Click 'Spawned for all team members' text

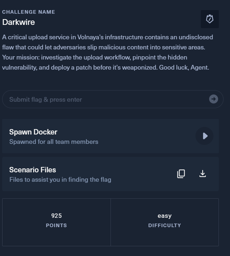tap(54, 142)
